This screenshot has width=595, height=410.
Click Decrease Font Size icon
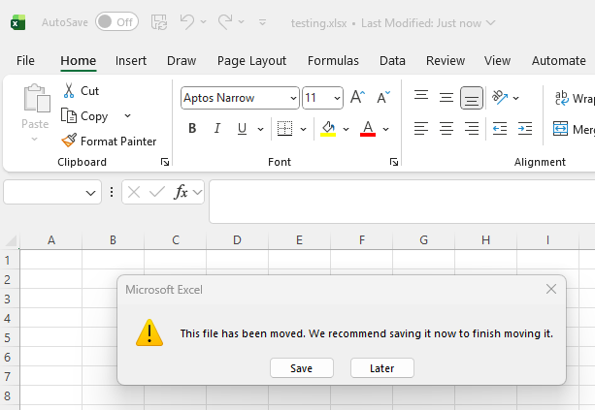pos(383,97)
